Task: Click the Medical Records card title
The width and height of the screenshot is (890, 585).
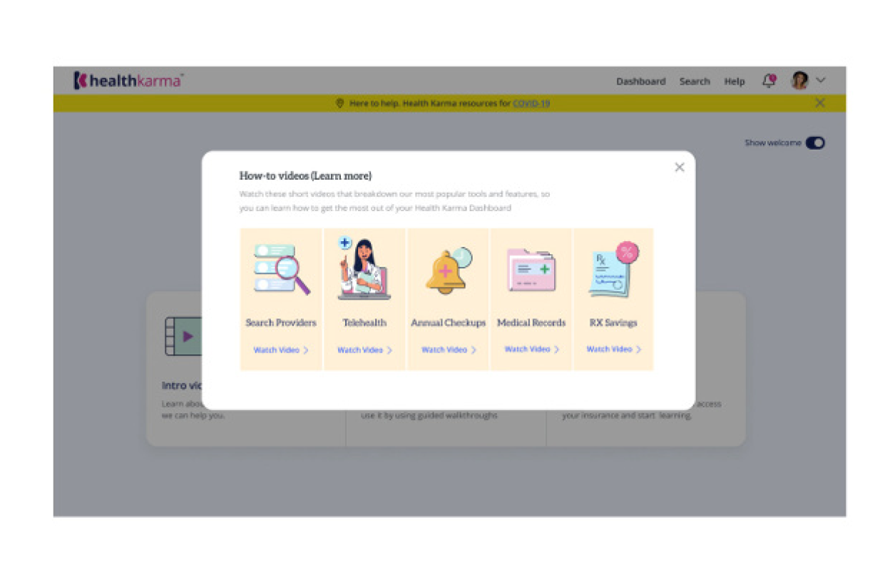Action: [531, 322]
